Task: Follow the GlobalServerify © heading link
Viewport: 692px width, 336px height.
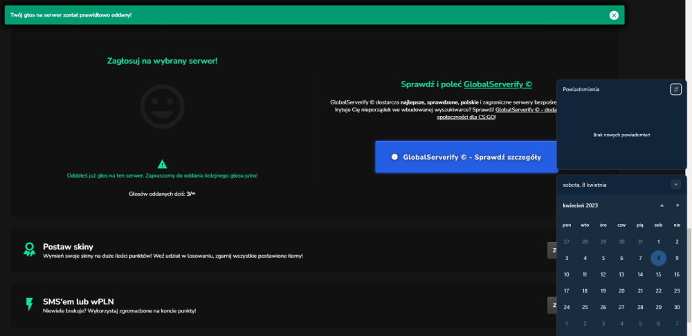Action: (498, 84)
